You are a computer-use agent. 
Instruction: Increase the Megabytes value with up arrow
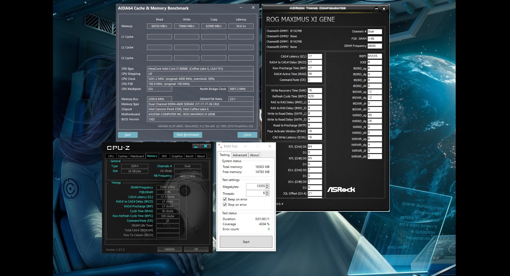coord(267,185)
